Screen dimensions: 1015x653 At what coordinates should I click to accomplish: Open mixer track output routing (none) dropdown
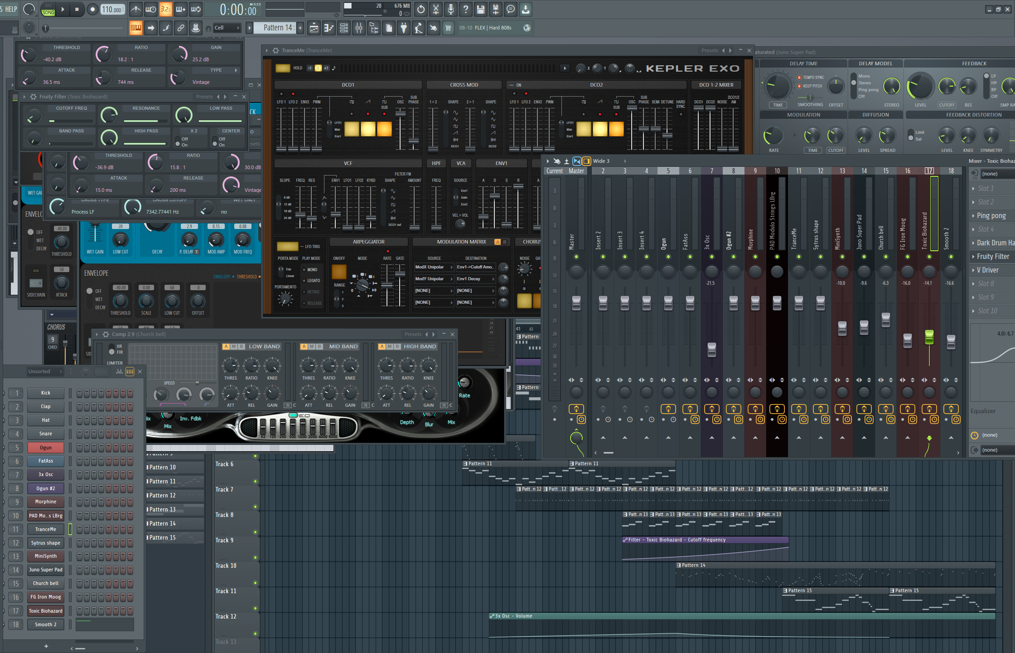pyautogui.click(x=997, y=450)
